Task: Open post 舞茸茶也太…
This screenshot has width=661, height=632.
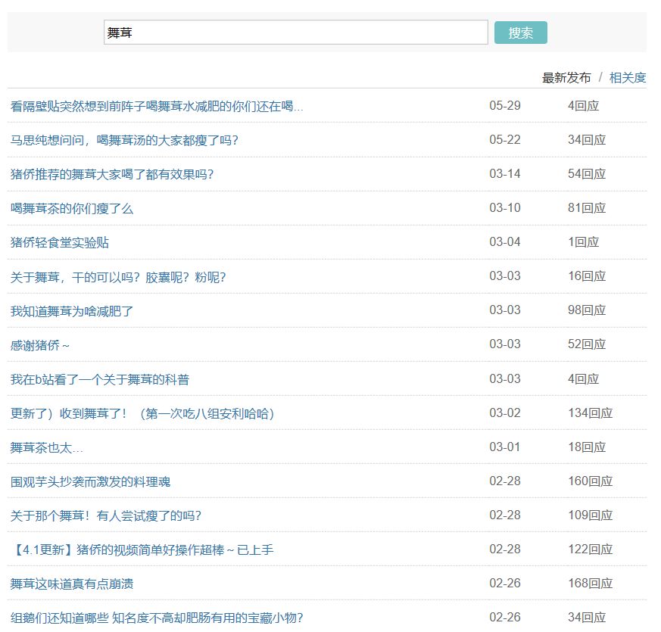Action: pyautogui.click(x=47, y=447)
